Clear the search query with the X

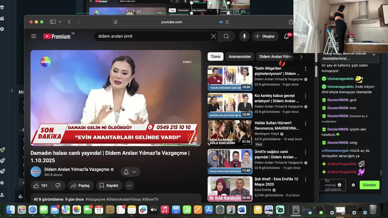(214, 36)
